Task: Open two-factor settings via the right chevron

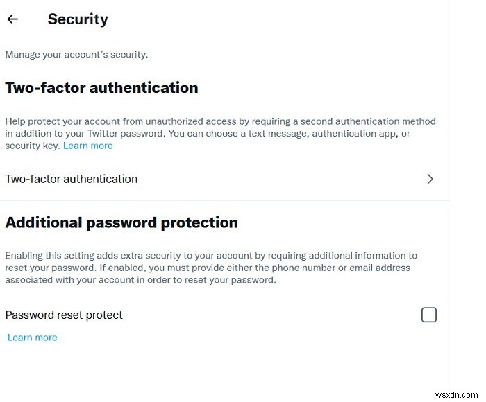Action: (430, 179)
